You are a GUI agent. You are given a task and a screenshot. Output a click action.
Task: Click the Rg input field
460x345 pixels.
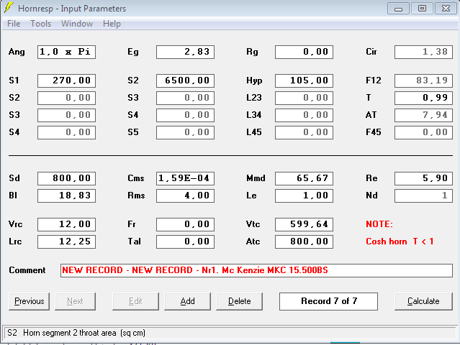(304, 52)
